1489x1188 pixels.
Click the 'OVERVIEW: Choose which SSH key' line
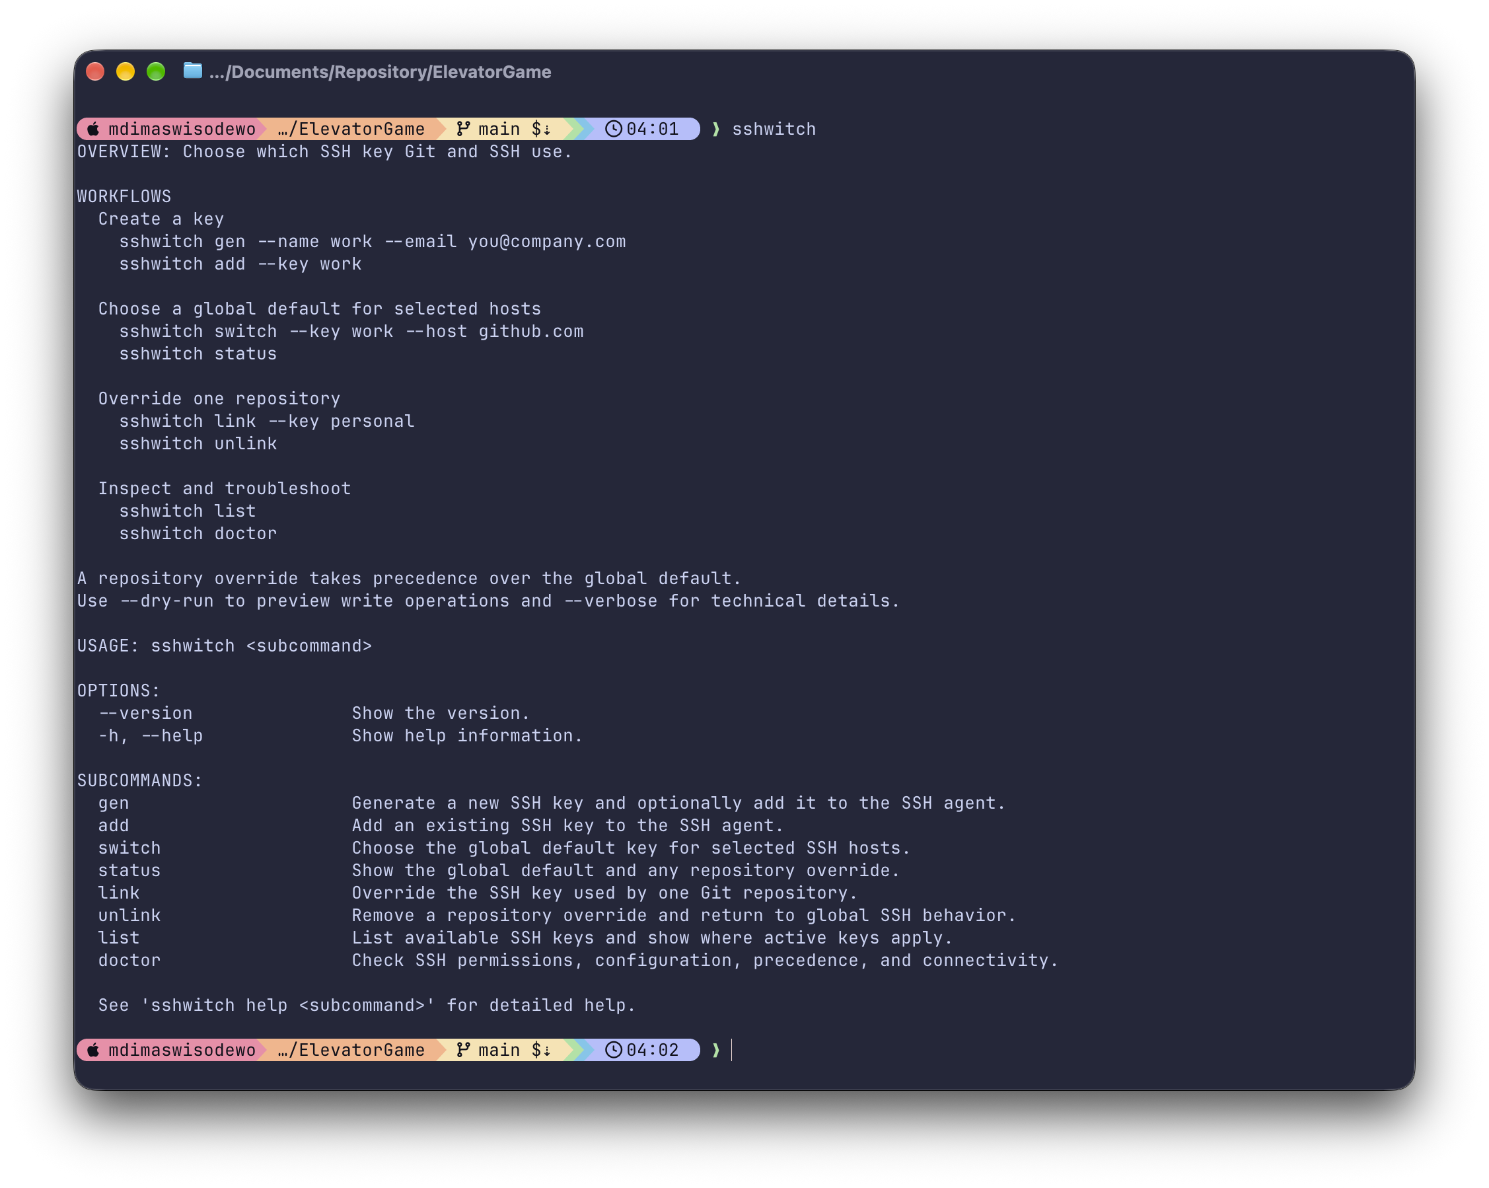click(x=325, y=152)
